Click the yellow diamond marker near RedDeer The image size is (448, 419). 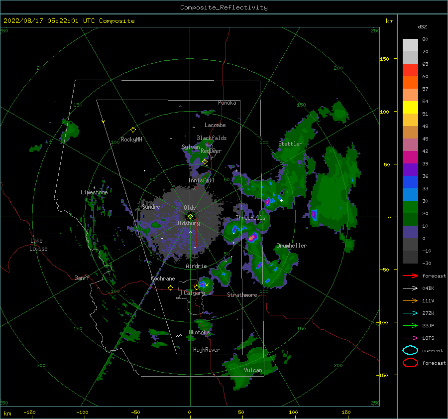coord(205,162)
